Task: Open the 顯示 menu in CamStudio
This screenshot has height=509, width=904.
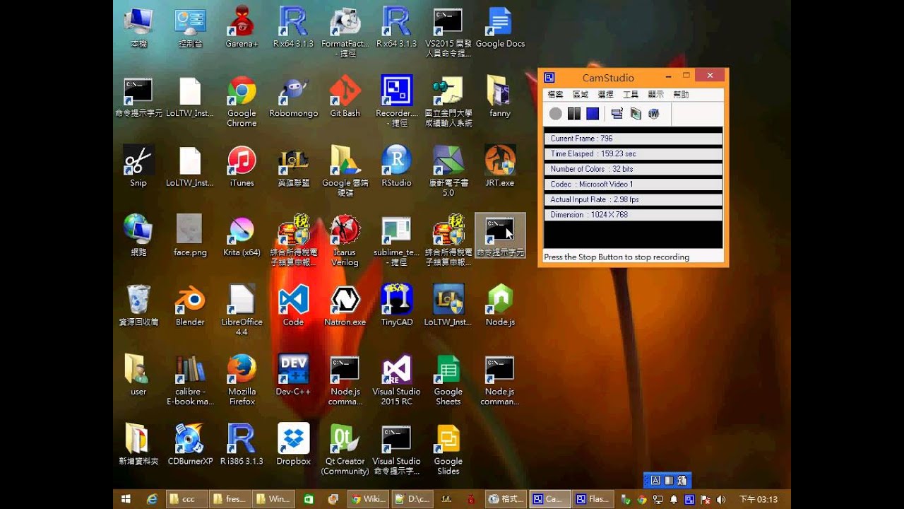Action: coord(655,94)
